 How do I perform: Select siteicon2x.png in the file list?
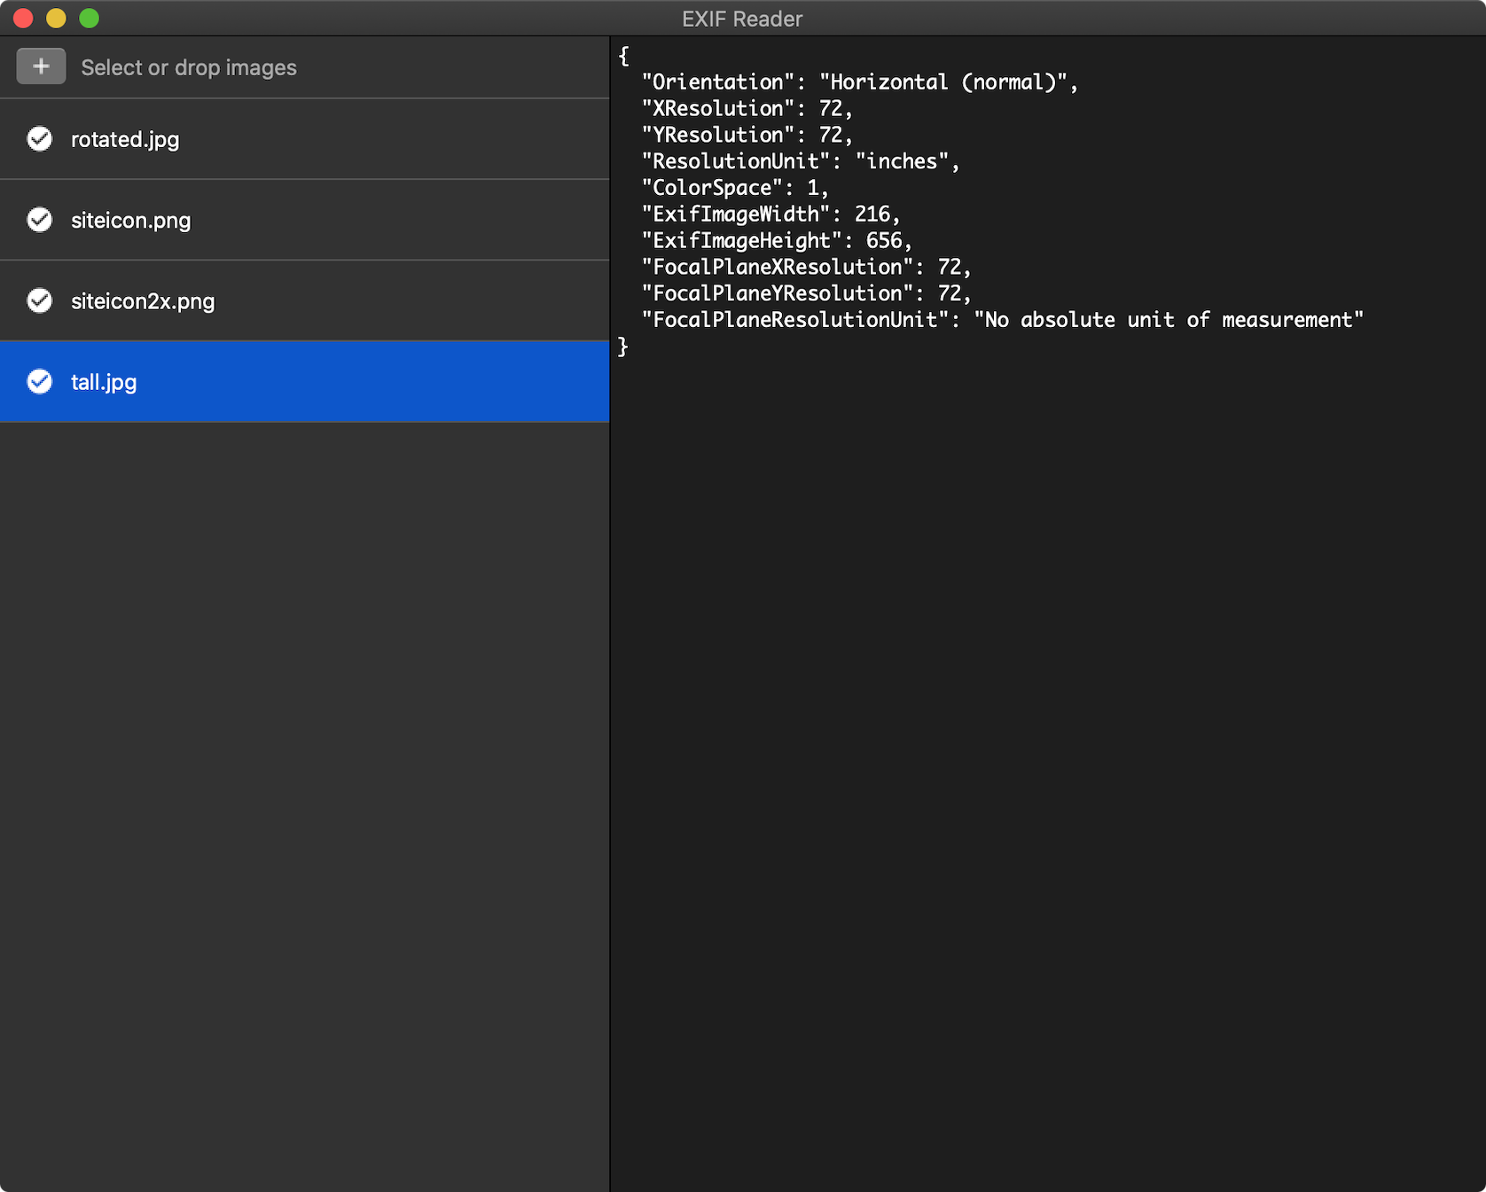[x=304, y=300]
